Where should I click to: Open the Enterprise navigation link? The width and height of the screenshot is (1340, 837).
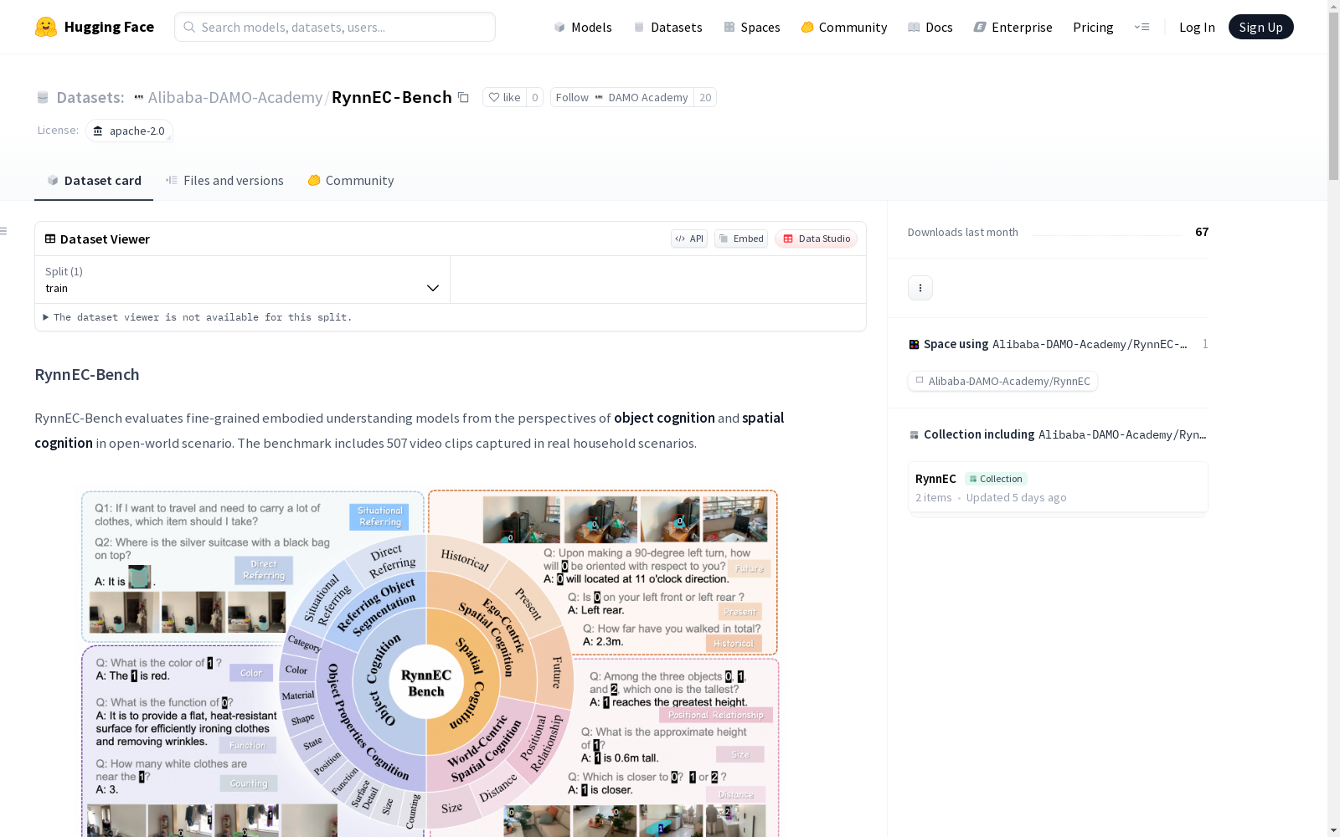pos(1013,27)
